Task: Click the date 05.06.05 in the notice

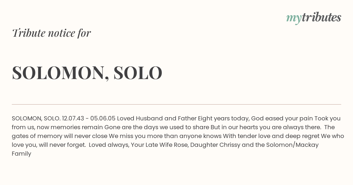Action: (x=103, y=118)
